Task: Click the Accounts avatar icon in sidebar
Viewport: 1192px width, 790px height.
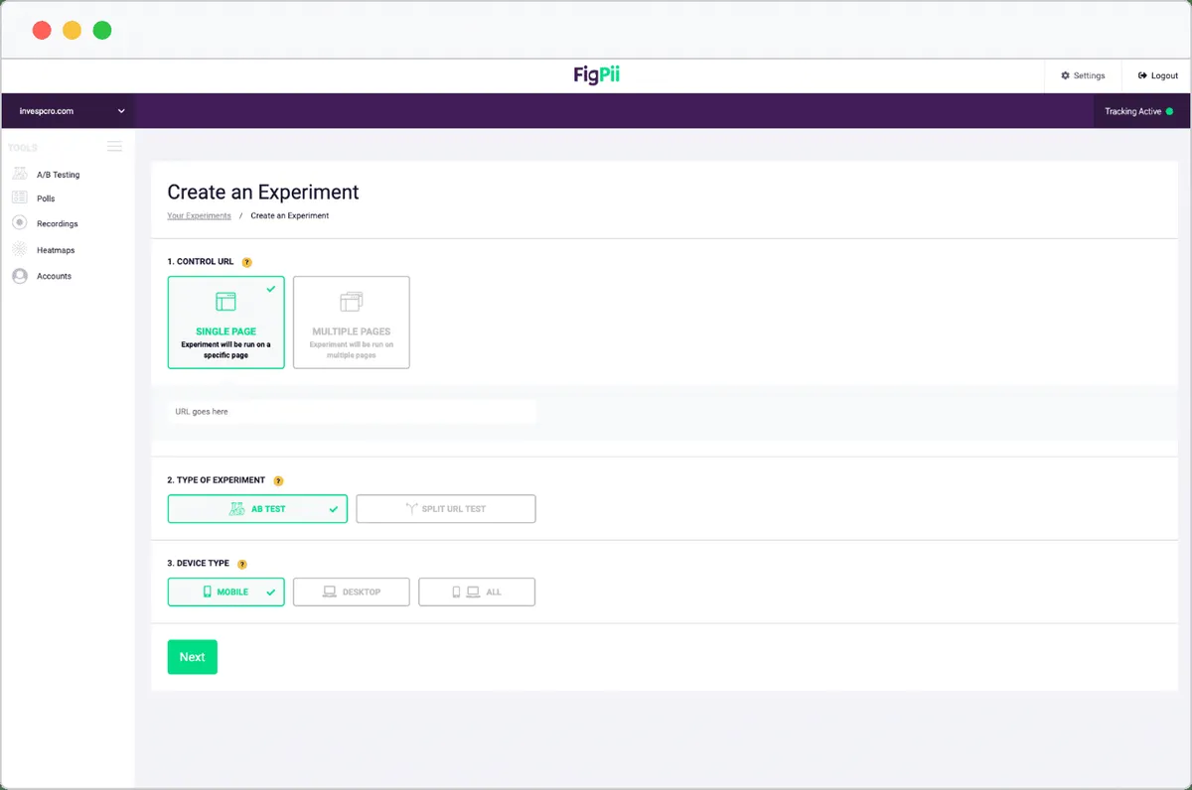Action: 19,276
